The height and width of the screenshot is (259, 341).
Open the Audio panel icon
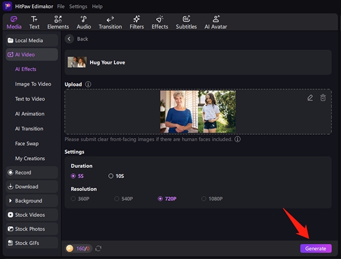tap(84, 19)
